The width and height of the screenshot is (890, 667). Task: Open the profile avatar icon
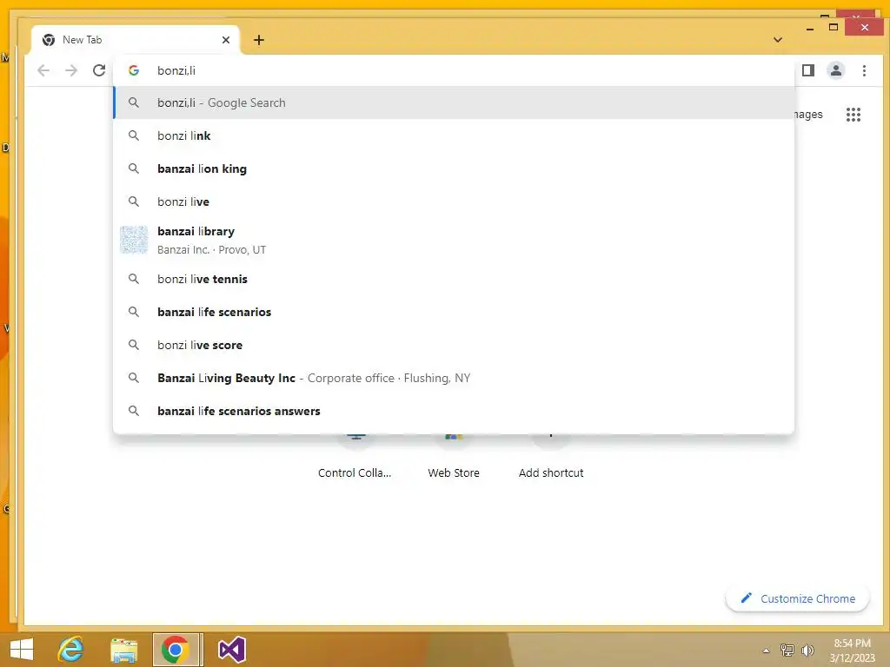pos(836,70)
